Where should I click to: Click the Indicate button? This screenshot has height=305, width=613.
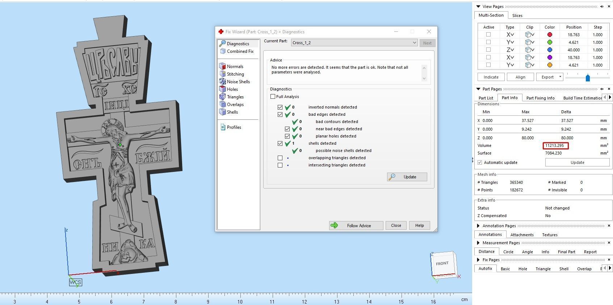491,77
